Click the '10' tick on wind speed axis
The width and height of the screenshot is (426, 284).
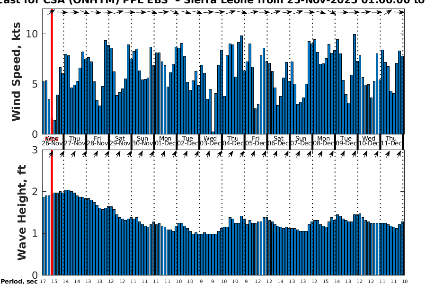33,34
